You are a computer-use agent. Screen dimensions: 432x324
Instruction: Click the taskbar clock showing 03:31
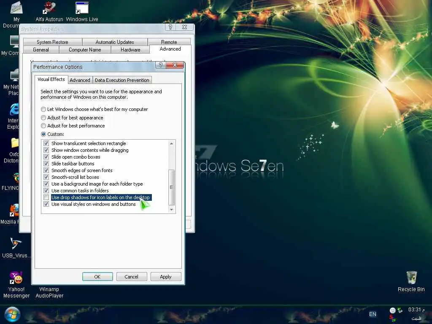click(416, 310)
